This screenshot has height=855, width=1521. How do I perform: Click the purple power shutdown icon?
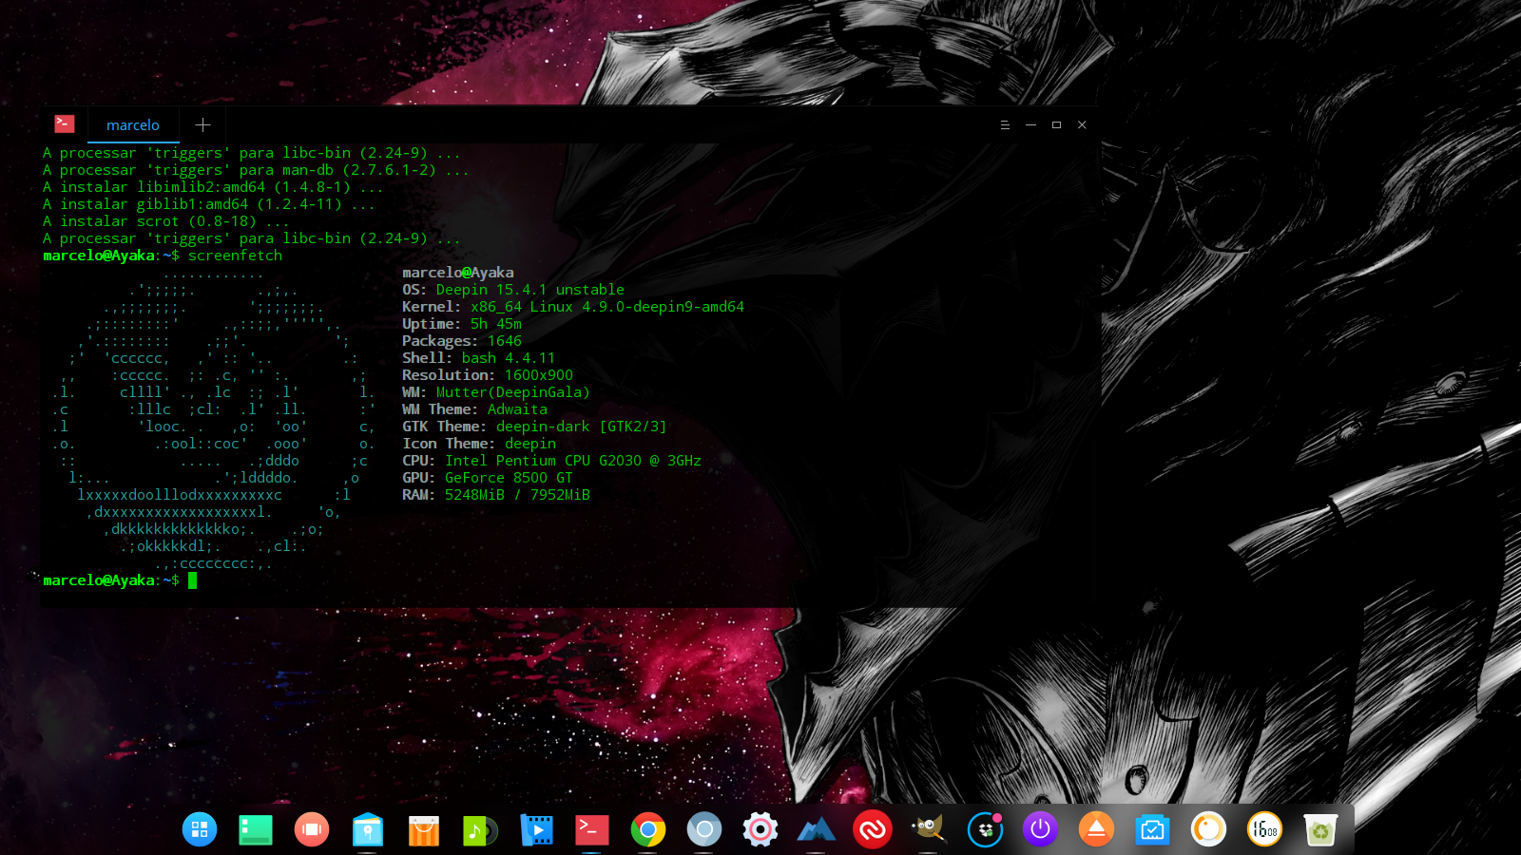[x=1041, y=829]
